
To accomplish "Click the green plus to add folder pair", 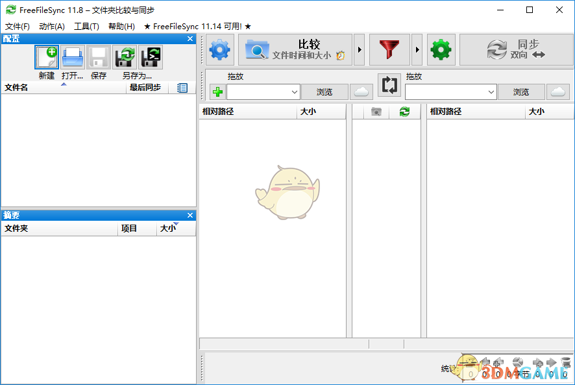I will pos(217,92).
